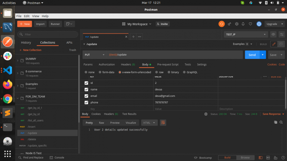Open tab options three-dots icon
The width and height of the screenshot is (287, 161).
pyautogui.click(x=139, y=37)
